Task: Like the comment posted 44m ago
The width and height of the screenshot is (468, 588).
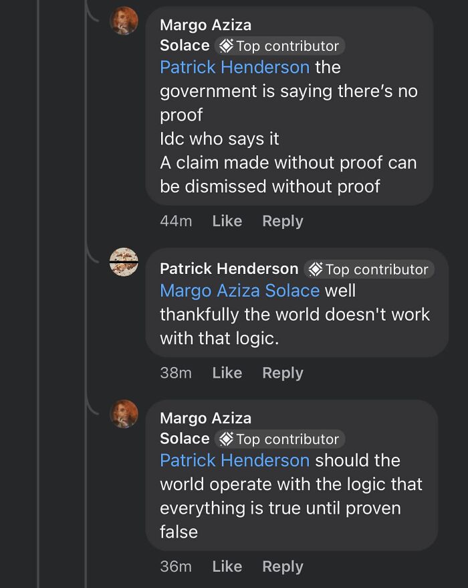Action: [x=227, y=221]
